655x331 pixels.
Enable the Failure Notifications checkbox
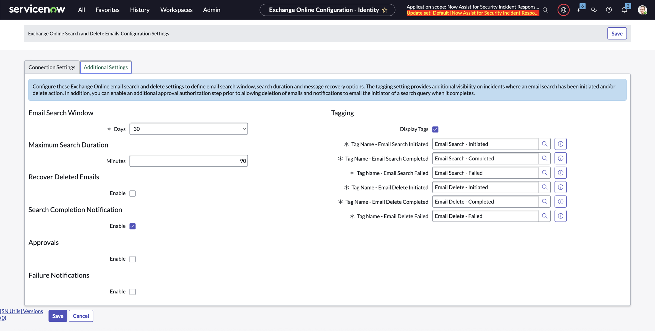133,292
